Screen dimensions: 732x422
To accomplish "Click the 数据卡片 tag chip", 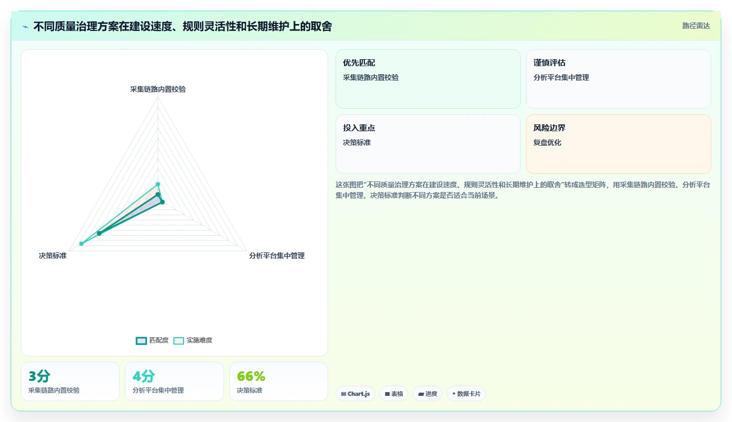I will click(466, 394).
